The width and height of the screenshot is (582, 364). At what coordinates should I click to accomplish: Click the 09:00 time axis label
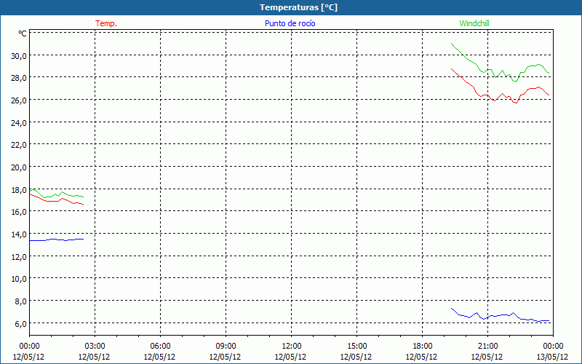point(226,347)
